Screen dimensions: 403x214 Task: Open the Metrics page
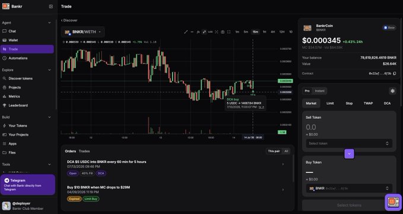(x=27, y=96)
